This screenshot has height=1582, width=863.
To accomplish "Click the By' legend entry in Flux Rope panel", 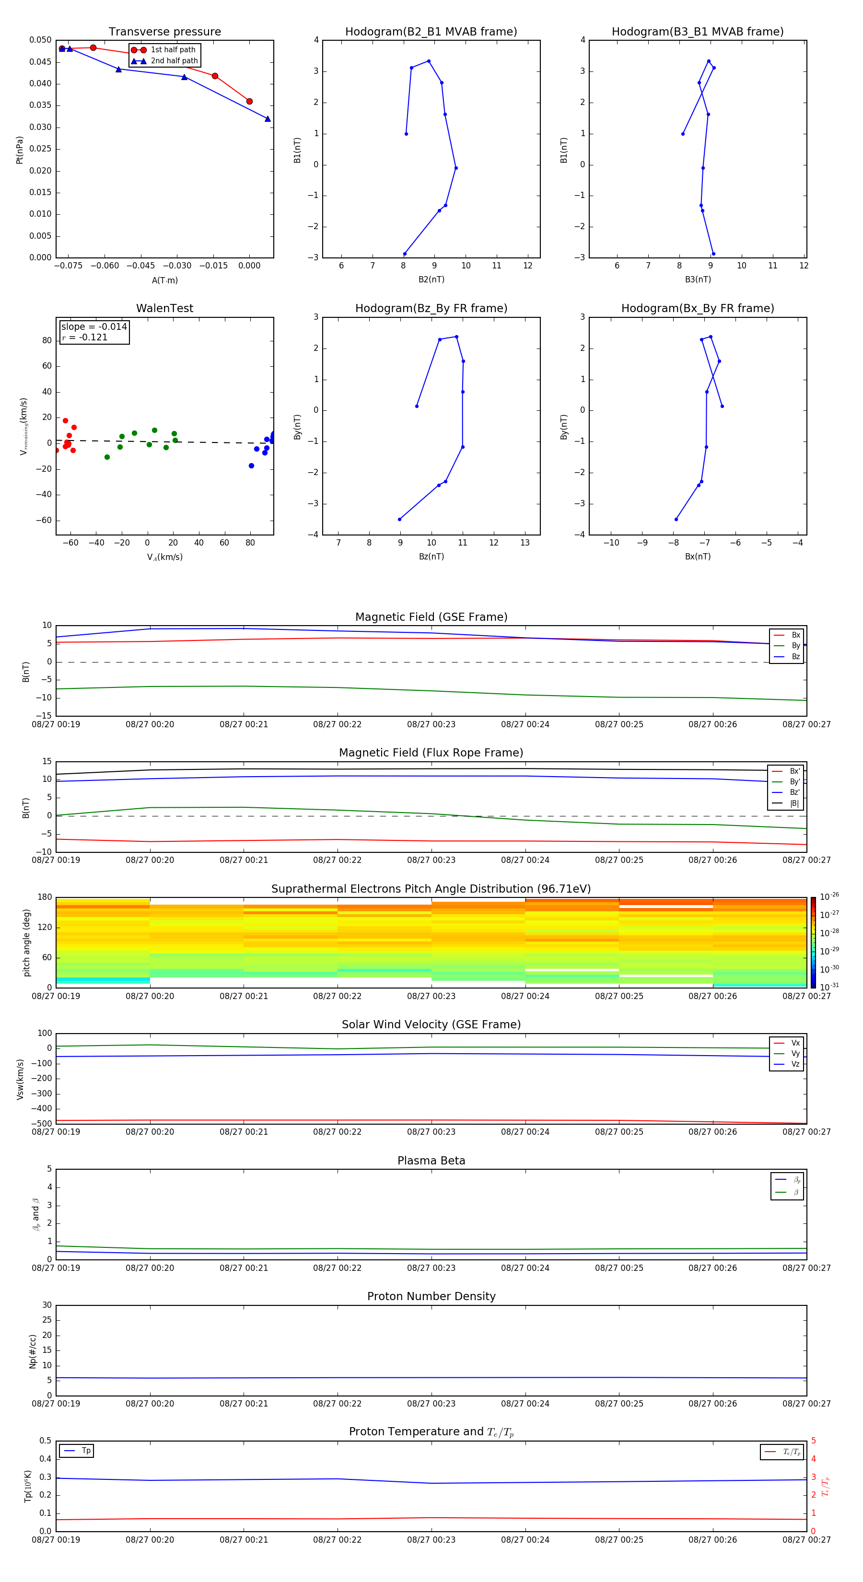I will 786,782.
